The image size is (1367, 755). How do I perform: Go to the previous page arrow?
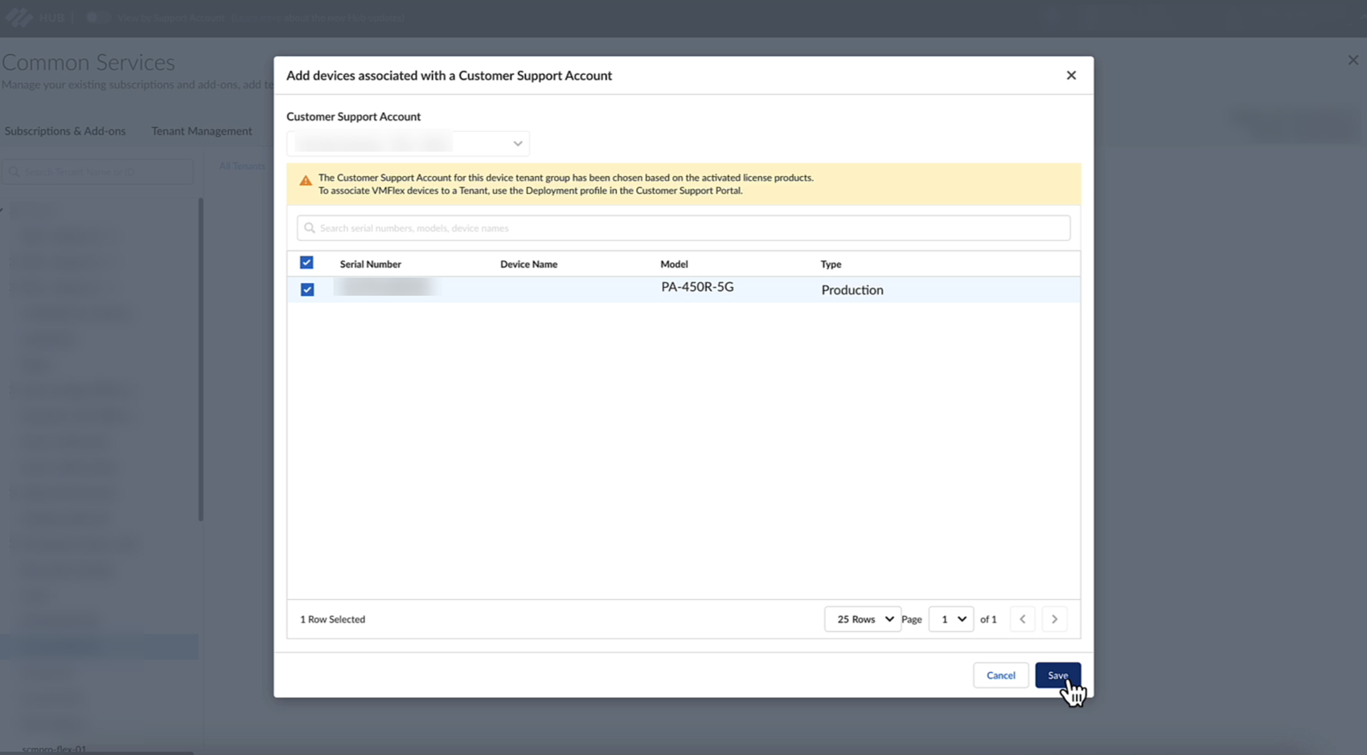click(x=1022, y=619)
